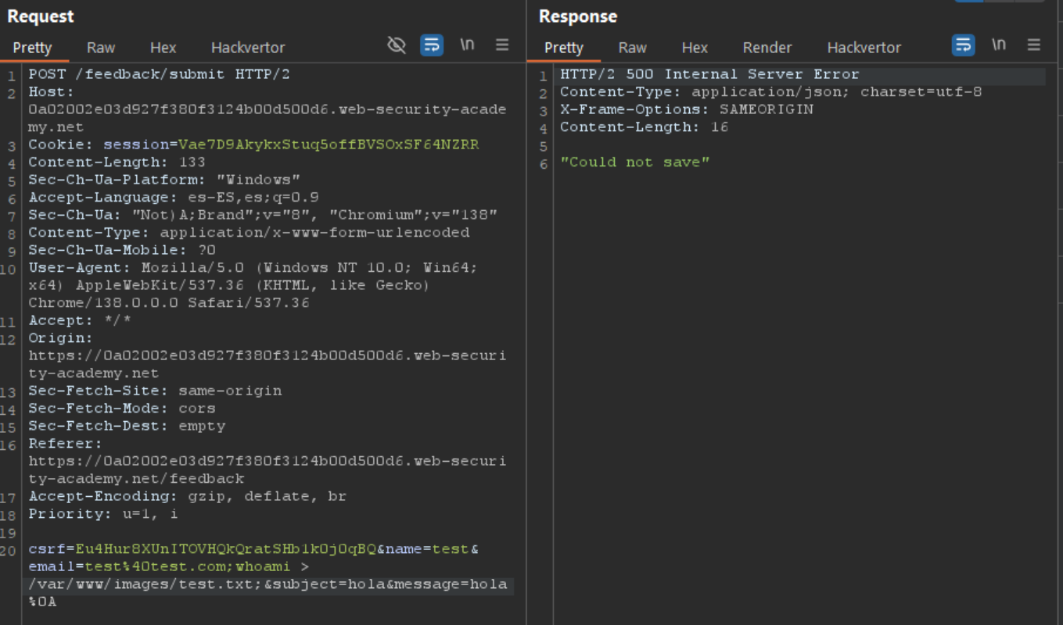
Task: Click the csrf token value in request body
Action: pos(225,549)
